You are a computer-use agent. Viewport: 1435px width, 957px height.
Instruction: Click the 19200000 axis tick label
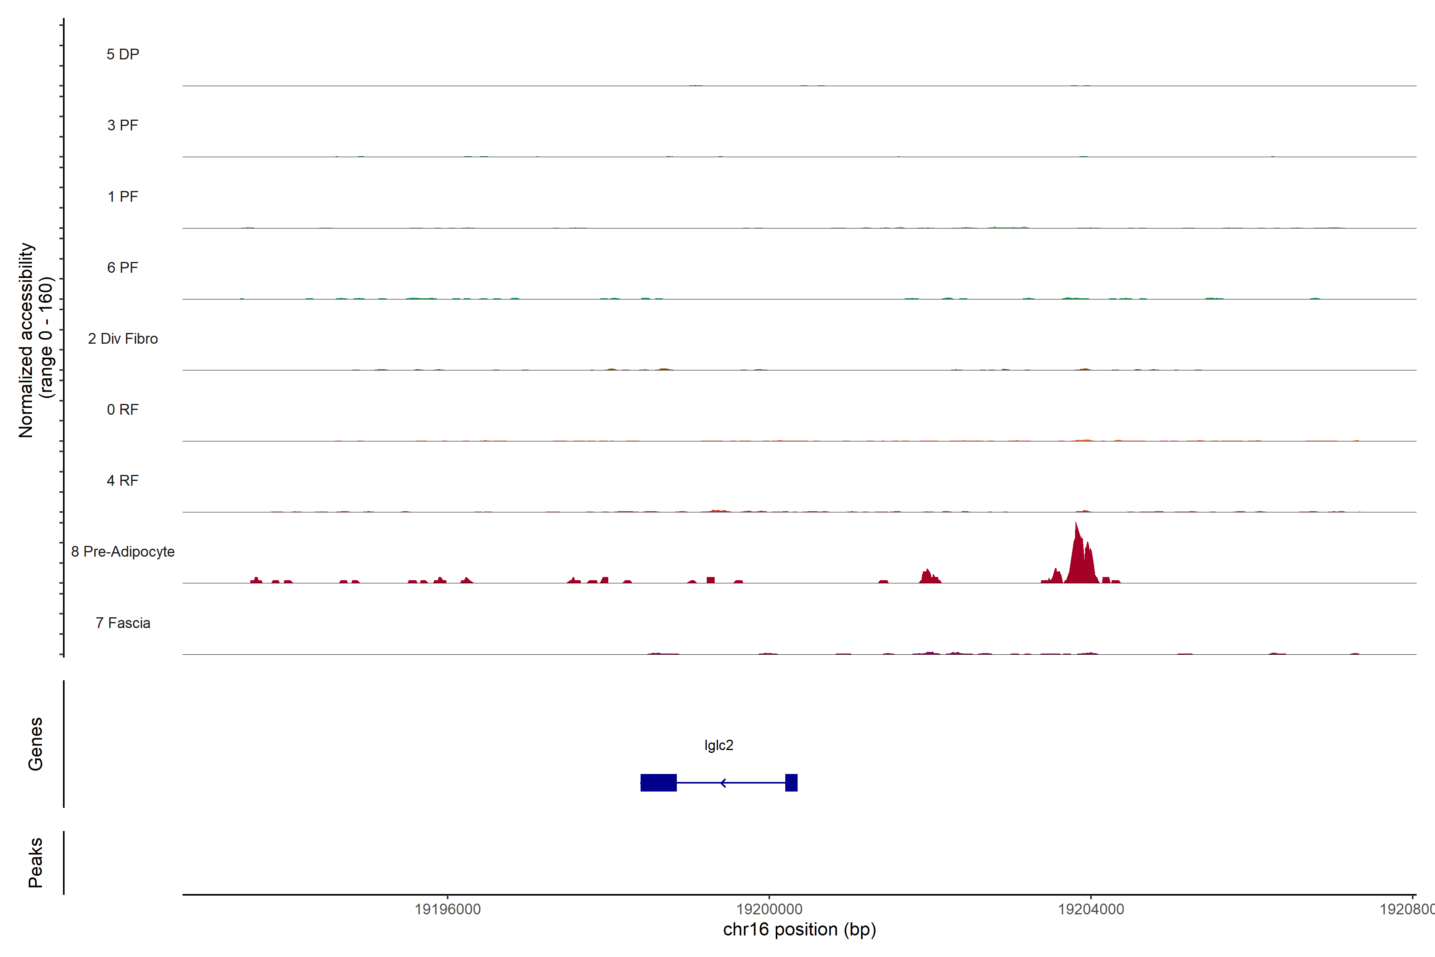pos(769,910)
